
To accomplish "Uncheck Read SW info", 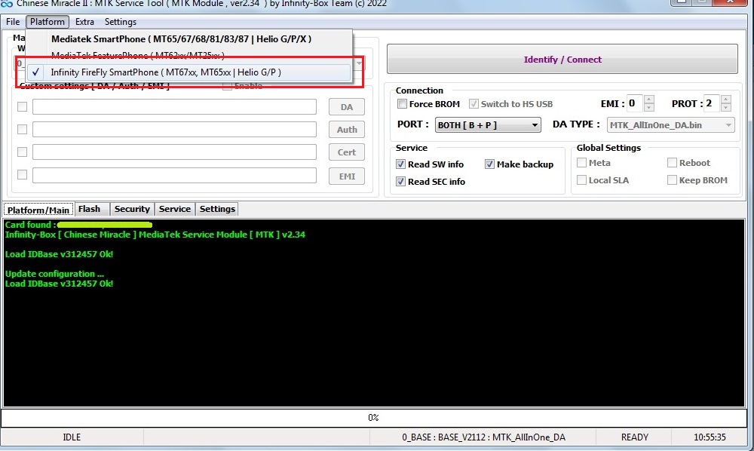I will click(400, 164).
